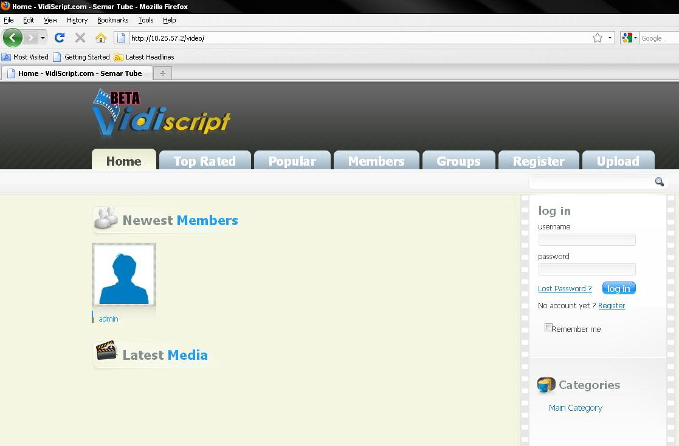Click the Google search box

659,38
